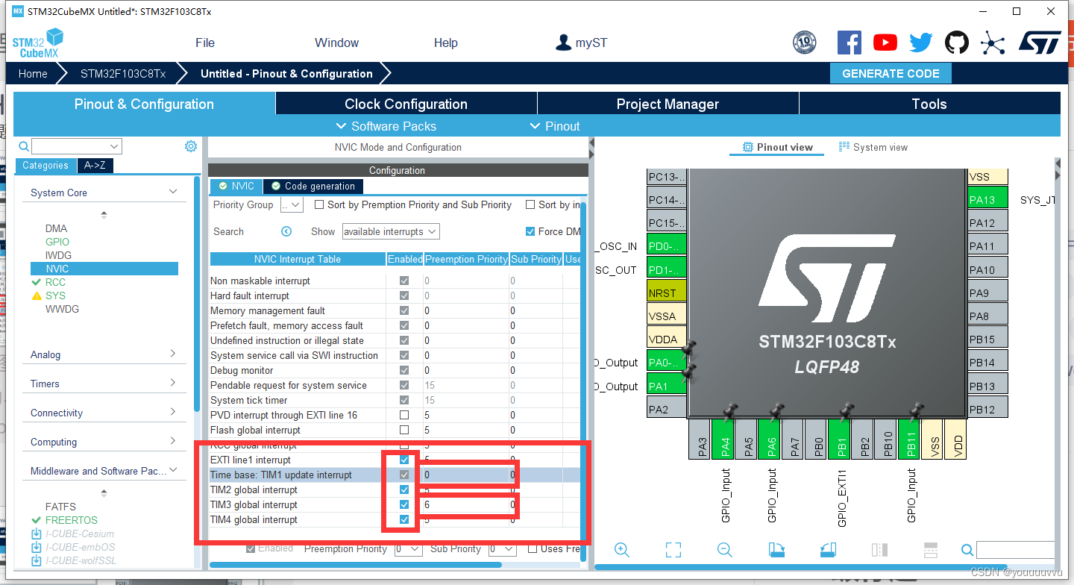Expand the Computing category
This screenshot has height=585, width=1074.
[173, 441]
